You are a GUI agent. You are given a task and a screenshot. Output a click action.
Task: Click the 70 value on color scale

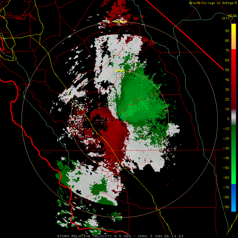(x=227, y=51)
